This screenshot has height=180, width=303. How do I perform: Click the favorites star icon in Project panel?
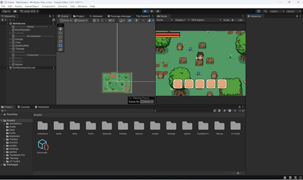coord(235,111)
